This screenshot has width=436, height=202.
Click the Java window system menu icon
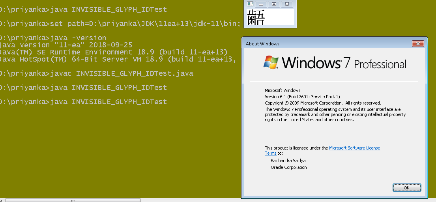249,4
